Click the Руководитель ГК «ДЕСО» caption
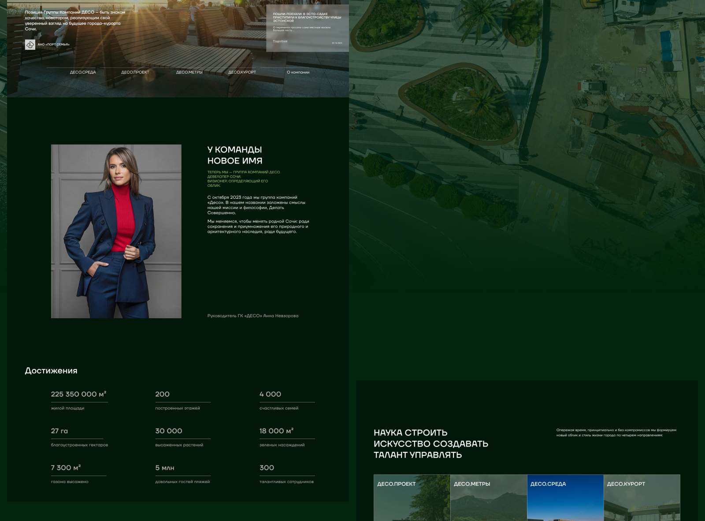Viewport: 705px width, 521px height. click(252, 316)
